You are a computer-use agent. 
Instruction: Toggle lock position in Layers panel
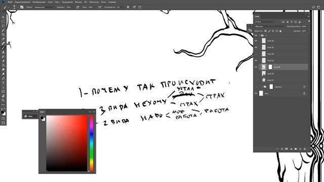pyautogui.click(x=273, y=31)
